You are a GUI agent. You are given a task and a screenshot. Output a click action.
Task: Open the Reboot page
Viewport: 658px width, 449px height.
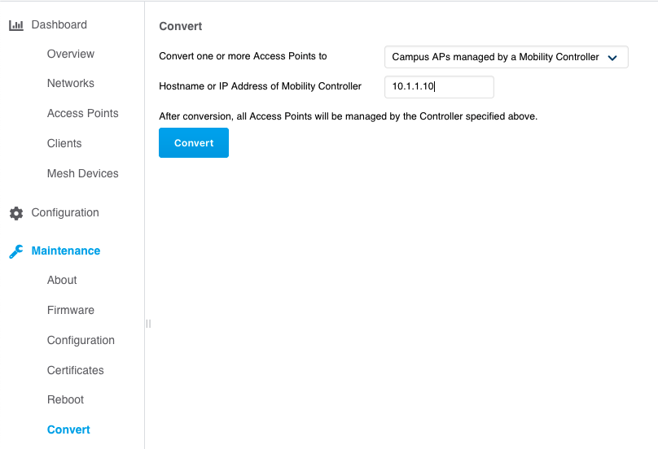point(65,400)
